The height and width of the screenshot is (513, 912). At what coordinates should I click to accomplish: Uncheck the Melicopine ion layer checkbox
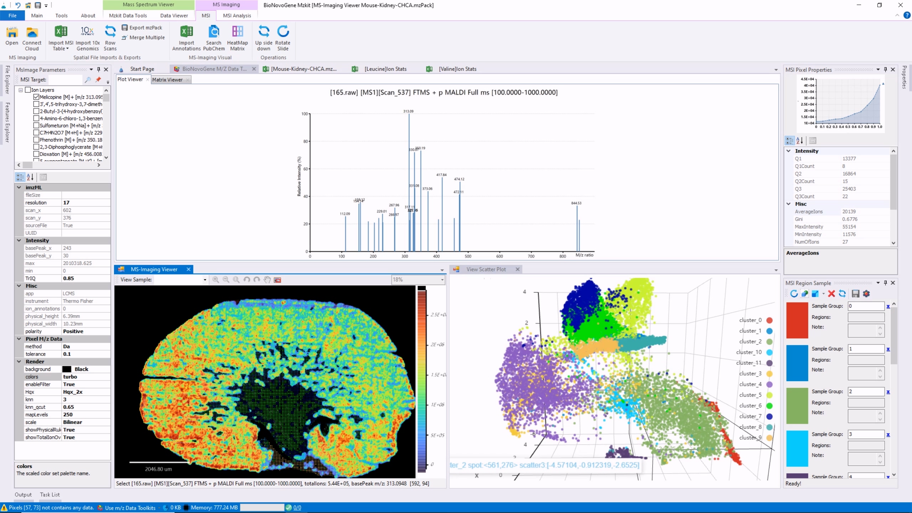point(36,97)
